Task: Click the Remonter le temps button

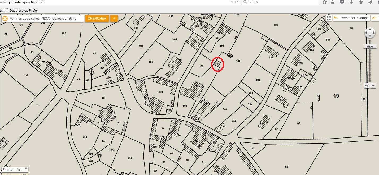Action: tap(351, 18)
